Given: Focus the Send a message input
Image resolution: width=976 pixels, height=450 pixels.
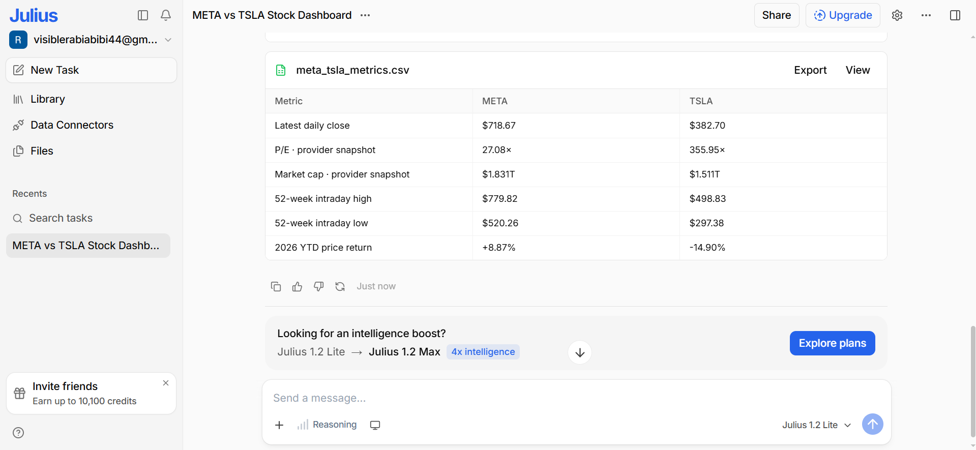Looking at the screenshot, I should pyautogui.click(x=577, y=398).
